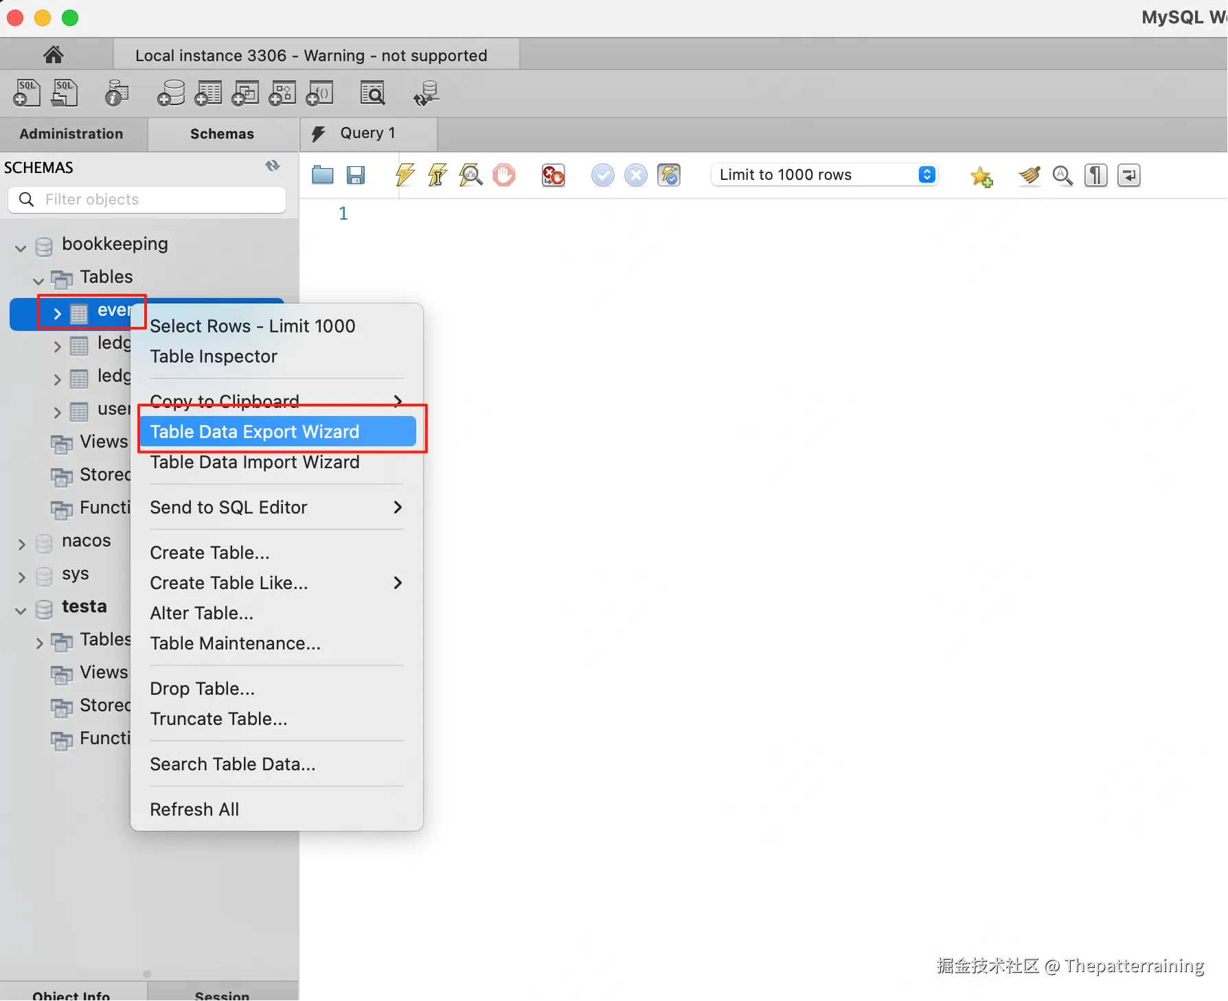Run Explain plan magnifier icon
Viewport: 1228px width, 1001px height.
pyautogui.click(x=470, y=175)
